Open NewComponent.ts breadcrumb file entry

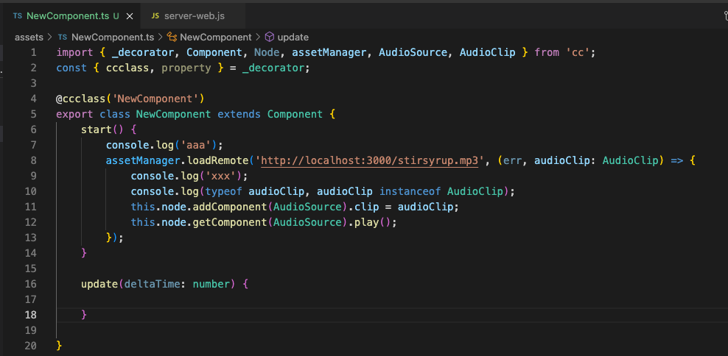coord(113,37)
